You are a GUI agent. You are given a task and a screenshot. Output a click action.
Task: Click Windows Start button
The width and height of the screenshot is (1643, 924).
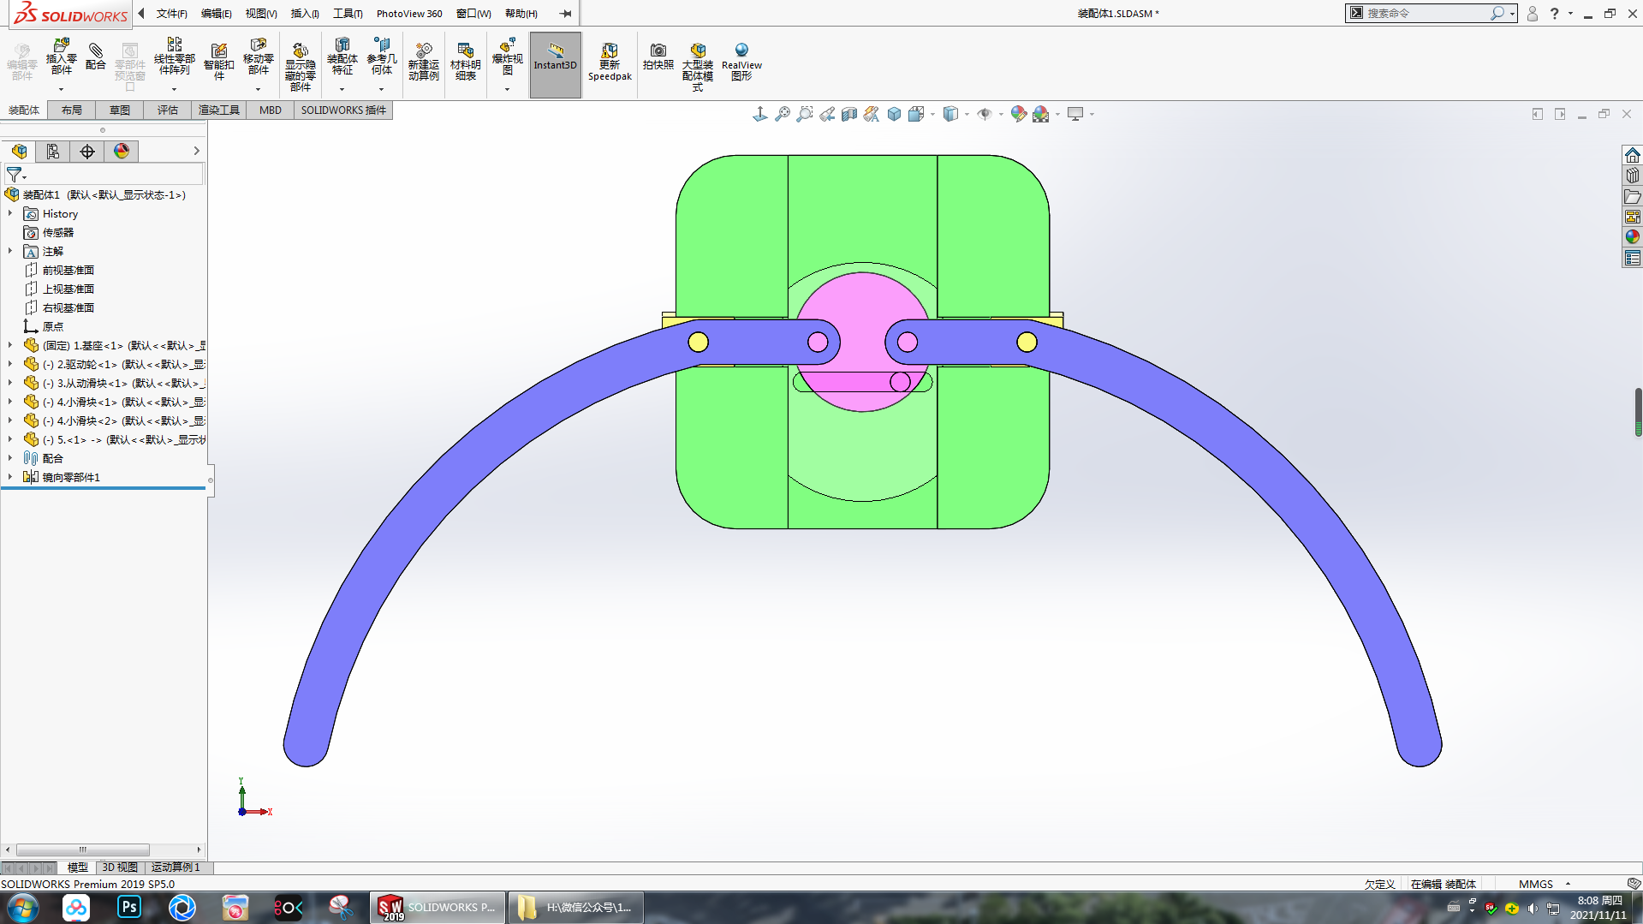pyautogui.click(x=23, y=907)
